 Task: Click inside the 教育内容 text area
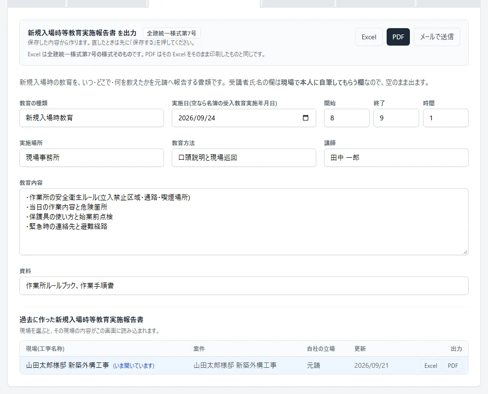244,222
